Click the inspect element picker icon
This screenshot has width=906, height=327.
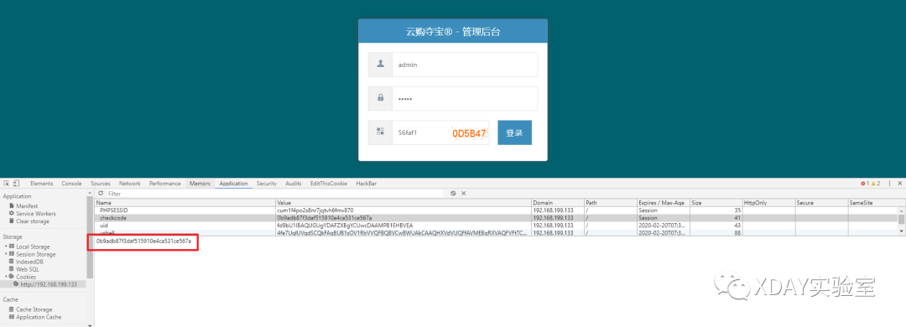7,183
